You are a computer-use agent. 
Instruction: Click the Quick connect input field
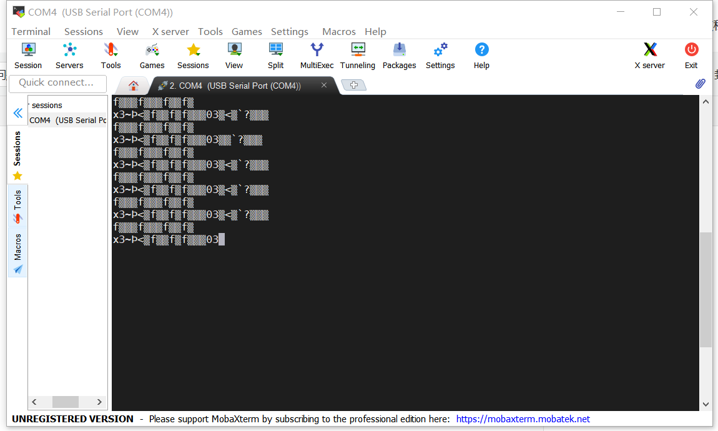(57, 83)
